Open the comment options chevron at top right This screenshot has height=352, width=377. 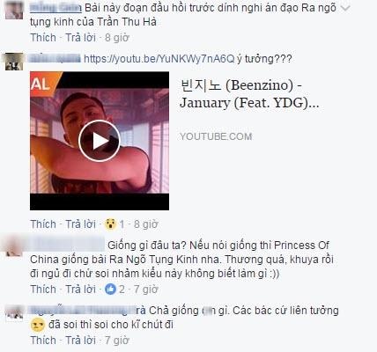point(345,8)
